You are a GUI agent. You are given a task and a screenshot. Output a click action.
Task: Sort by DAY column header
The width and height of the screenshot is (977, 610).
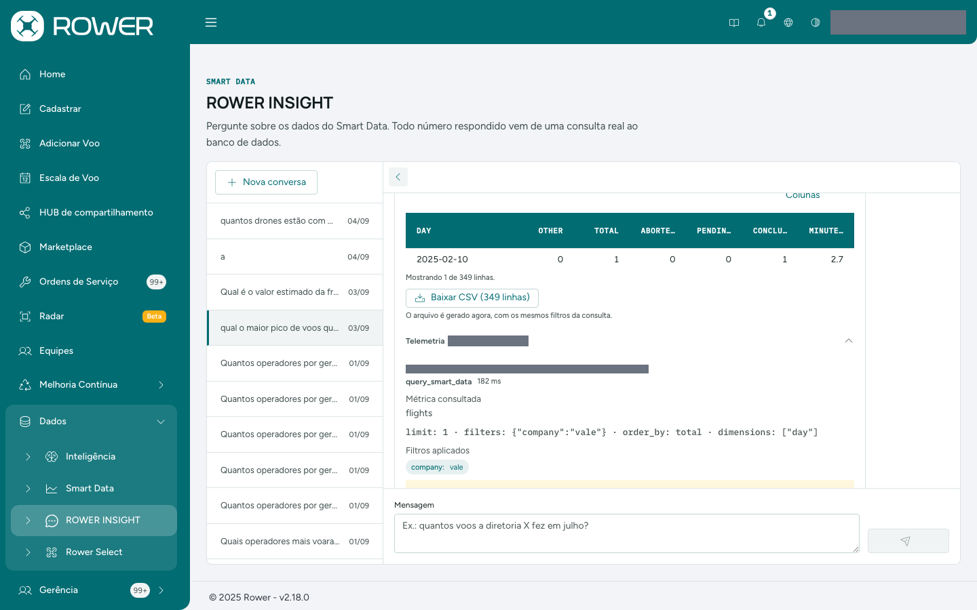pyautogui.click(x=424, y=230)
